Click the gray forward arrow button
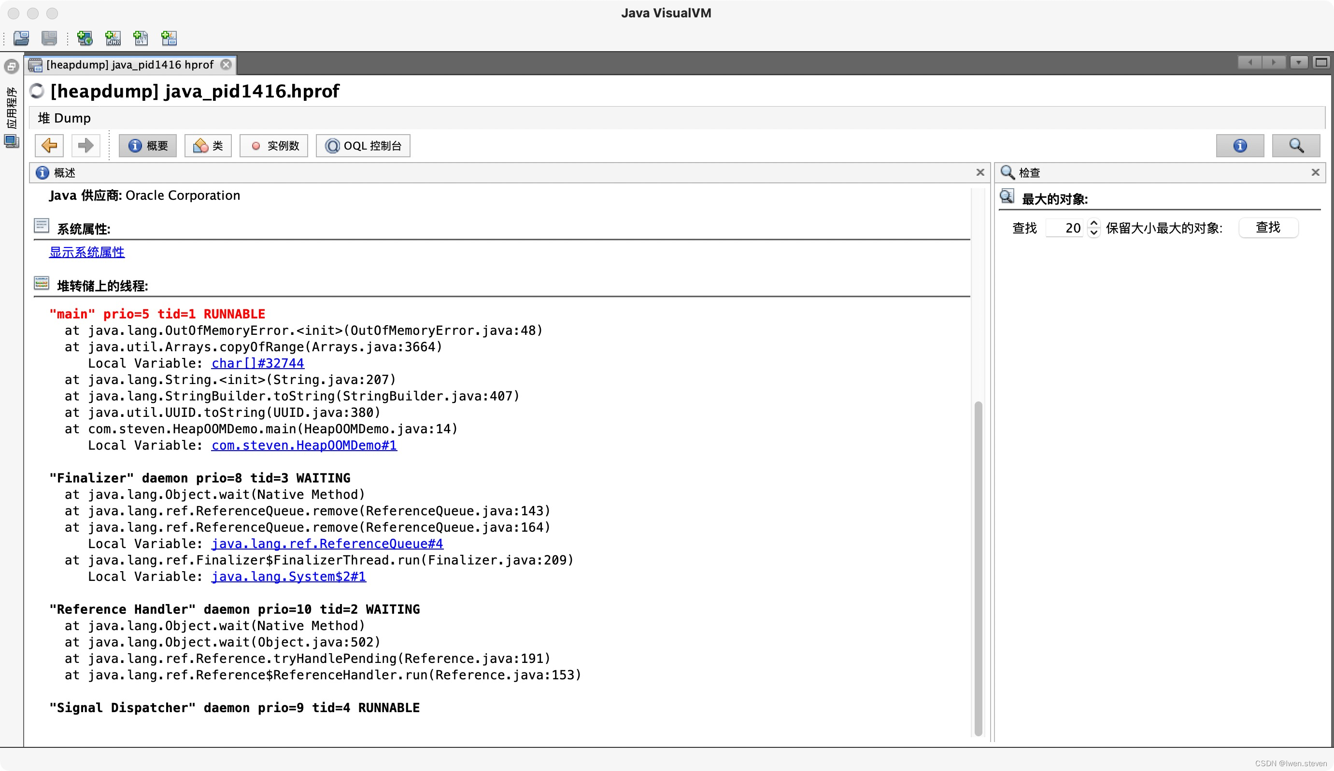 pos(85,145)
